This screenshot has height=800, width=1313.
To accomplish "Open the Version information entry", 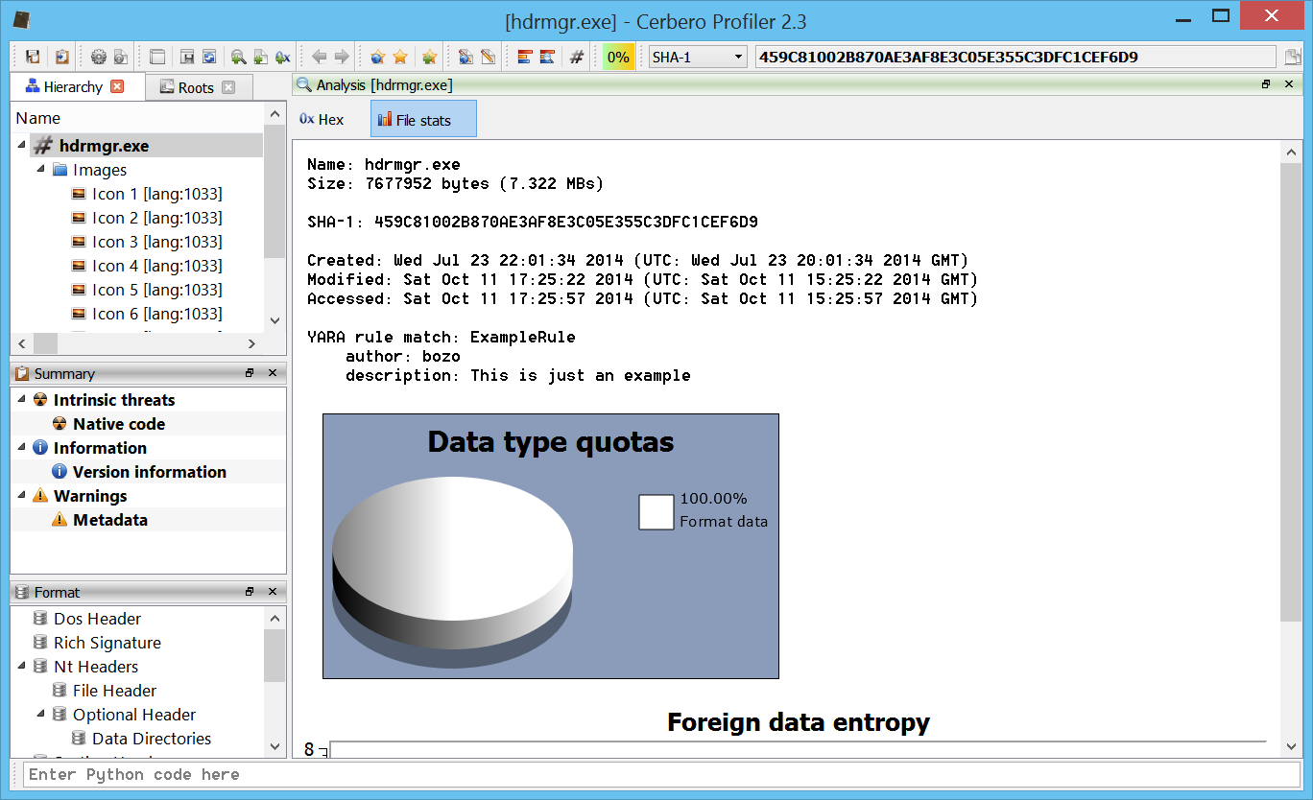I will click(x=150, y=472).
